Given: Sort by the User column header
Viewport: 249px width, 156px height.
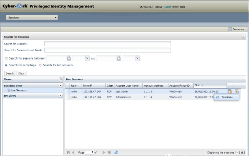Looking at the screenshot, I should point(76,85).
